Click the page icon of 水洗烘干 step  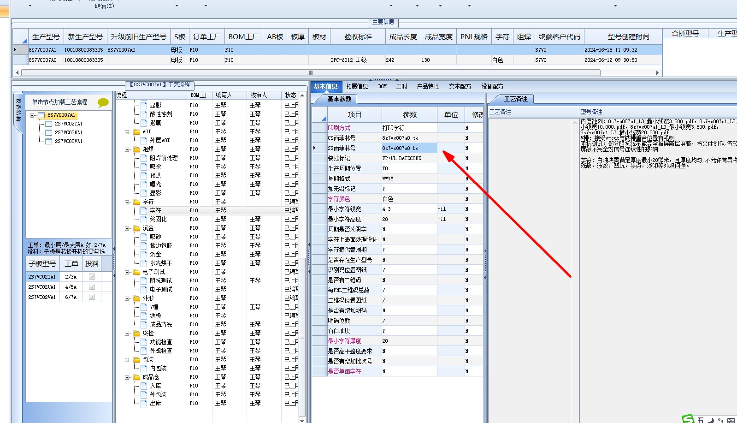(x=144, y=263)
